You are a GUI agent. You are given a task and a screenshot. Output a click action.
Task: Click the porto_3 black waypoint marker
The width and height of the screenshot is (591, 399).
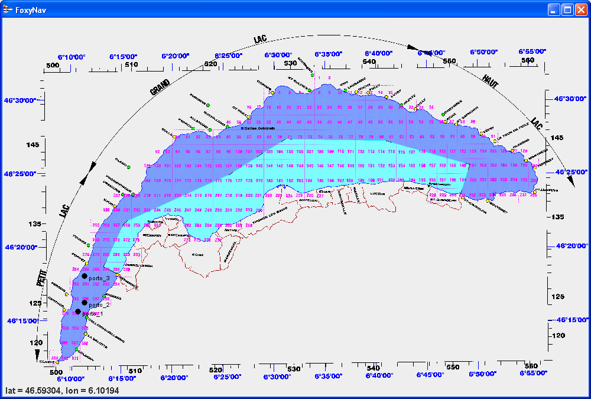(85, 276)
